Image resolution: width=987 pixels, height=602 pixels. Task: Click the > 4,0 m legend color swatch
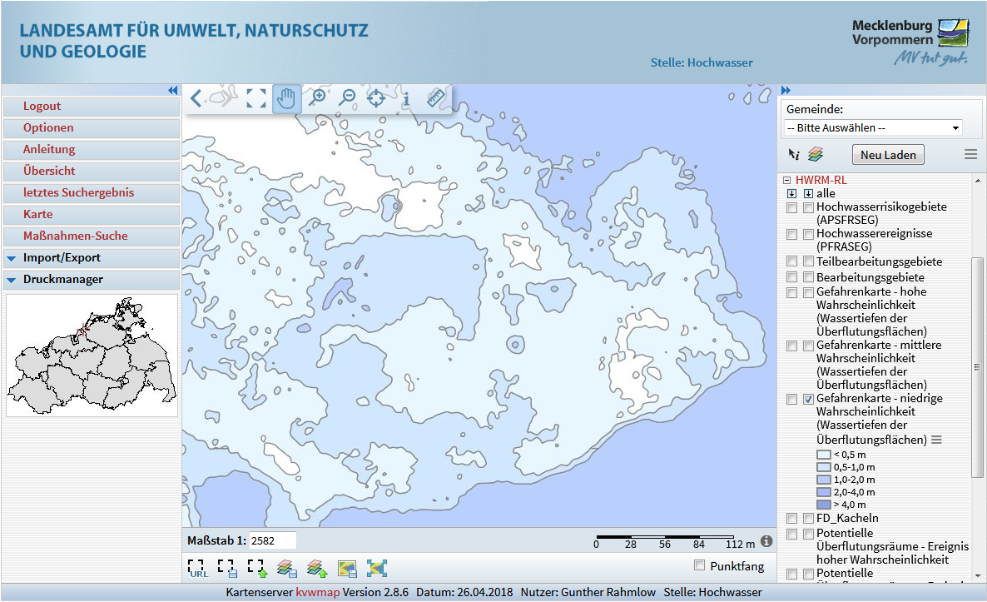coord(823,505)
